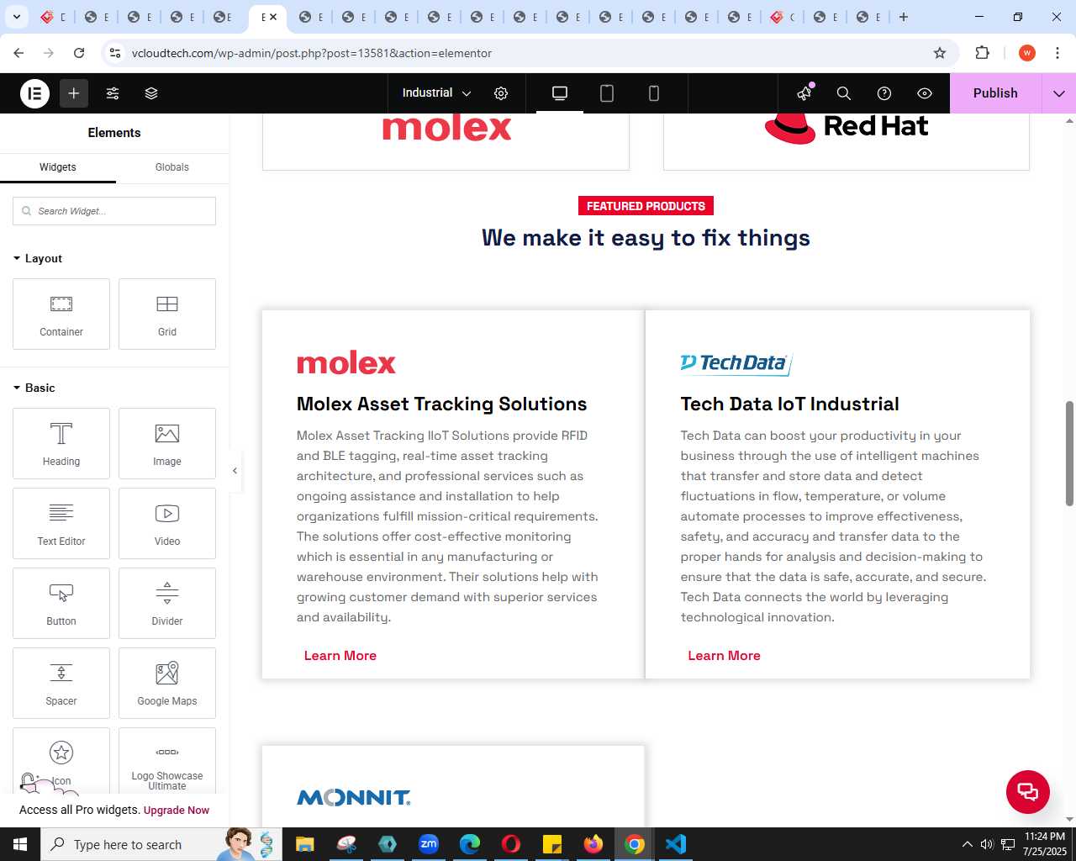1076x861 pixels.
Task: Switch to tablet responsive view
Action: (607, 93)
